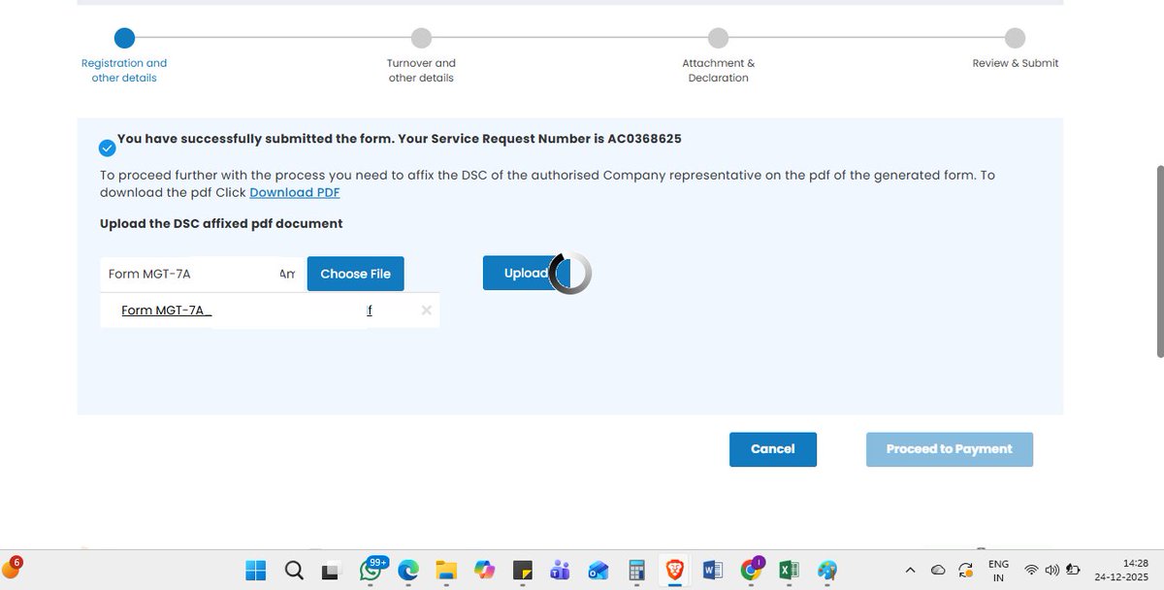Open OneDrive cloud tray icon
The height and width of the screenshot is (590, 1164).
tap(938, 571)
